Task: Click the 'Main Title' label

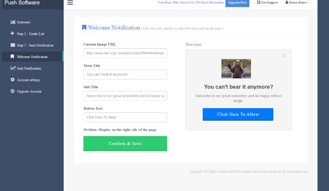Action: click(x=92, y=66)
